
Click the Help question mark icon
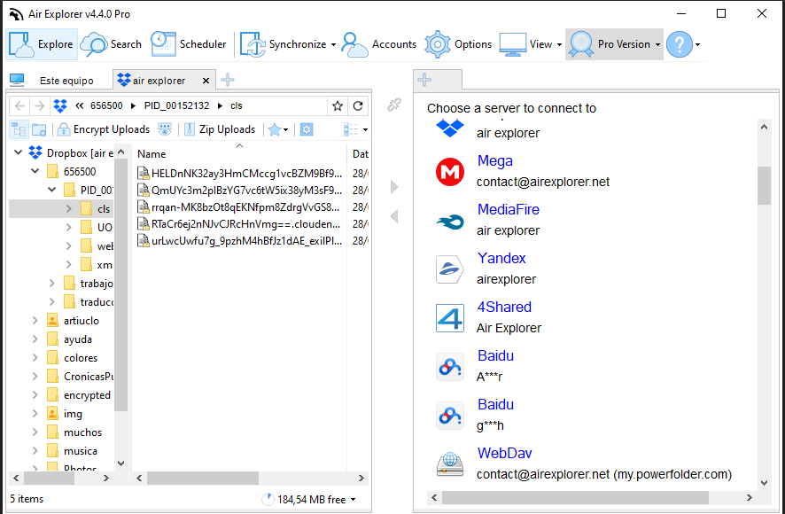coord(680,44)
